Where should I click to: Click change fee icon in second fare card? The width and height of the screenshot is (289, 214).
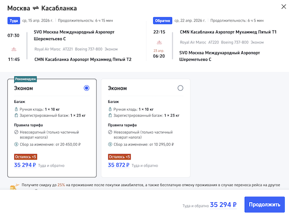coord(110,144)
